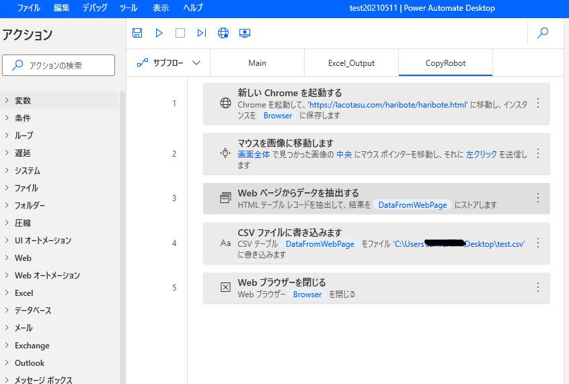Click the アクションの検索 search field
Viewport: 569px width, 384px height.
pos(59,65)
